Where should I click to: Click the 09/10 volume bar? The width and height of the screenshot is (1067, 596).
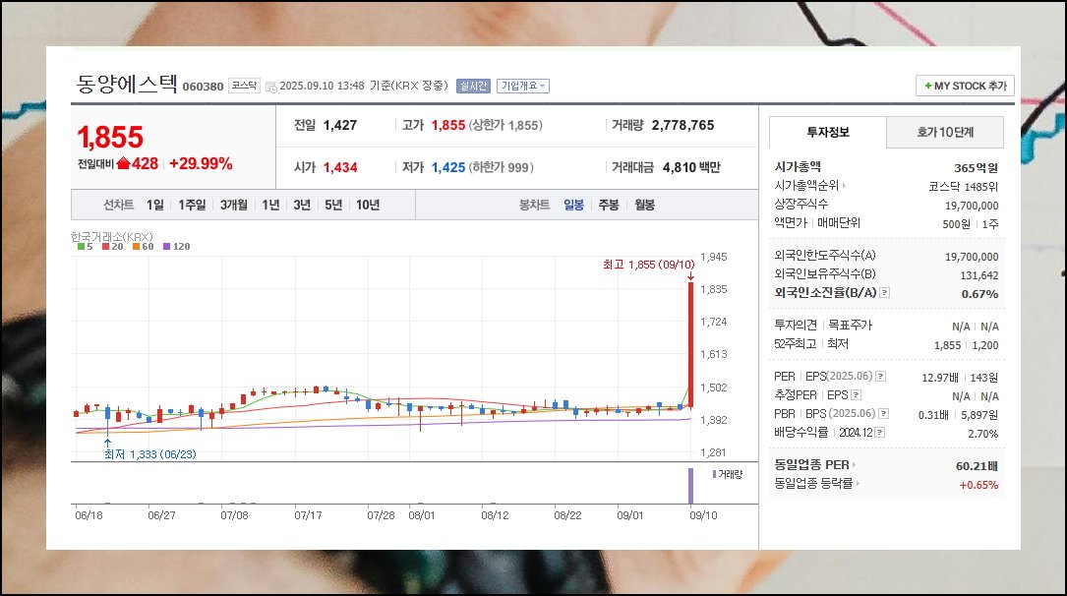(690, 486)
